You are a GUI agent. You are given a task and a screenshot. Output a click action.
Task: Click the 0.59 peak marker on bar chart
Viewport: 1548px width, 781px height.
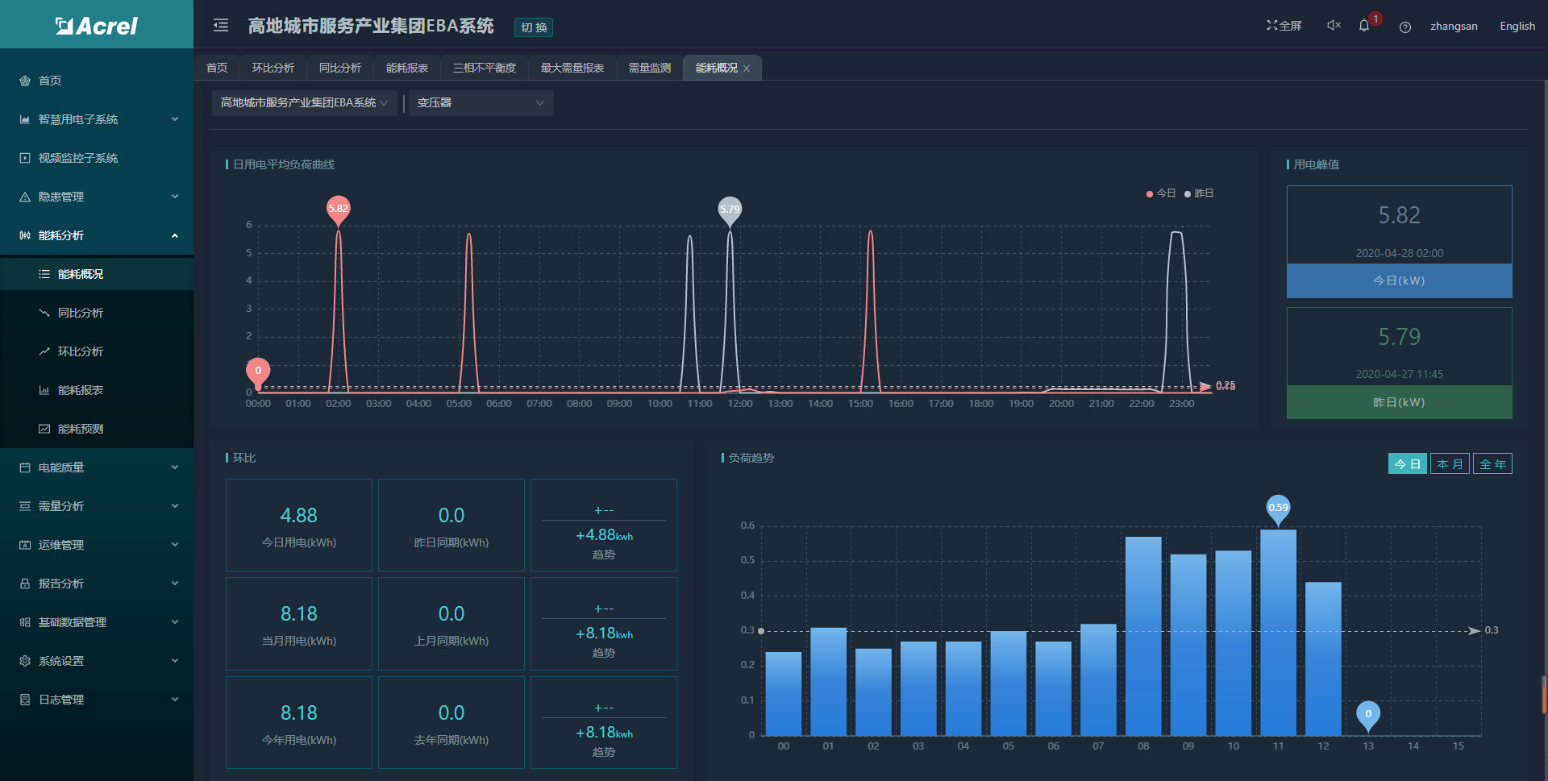pos(1278,508)
